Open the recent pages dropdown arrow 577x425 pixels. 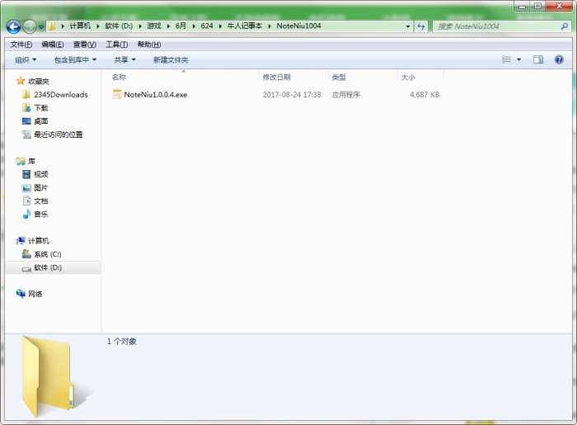pos(41,27)
